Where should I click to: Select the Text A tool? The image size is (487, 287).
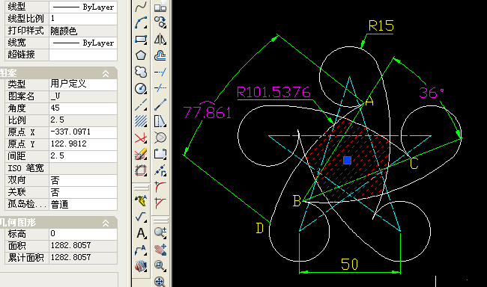(x=141, y=233)
